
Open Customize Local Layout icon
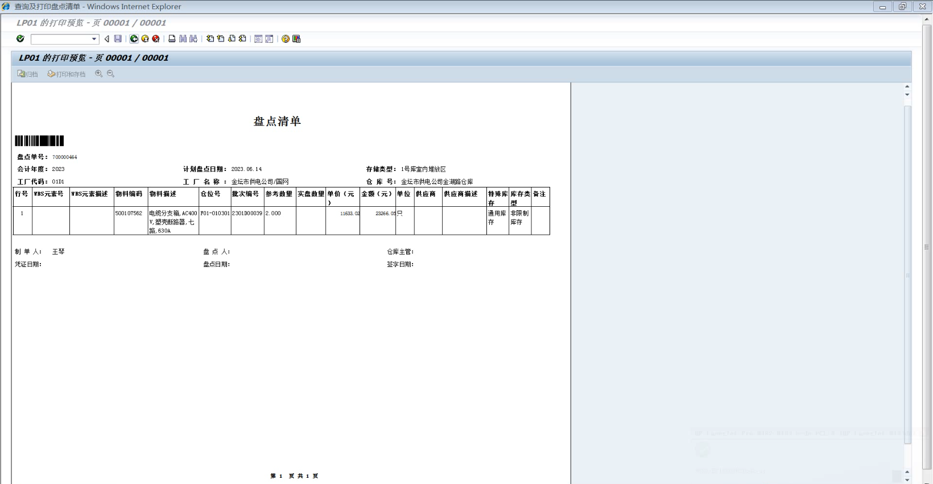pos(296,39)
